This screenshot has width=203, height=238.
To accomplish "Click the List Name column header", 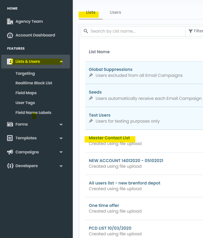I will (x=99, y=52).
